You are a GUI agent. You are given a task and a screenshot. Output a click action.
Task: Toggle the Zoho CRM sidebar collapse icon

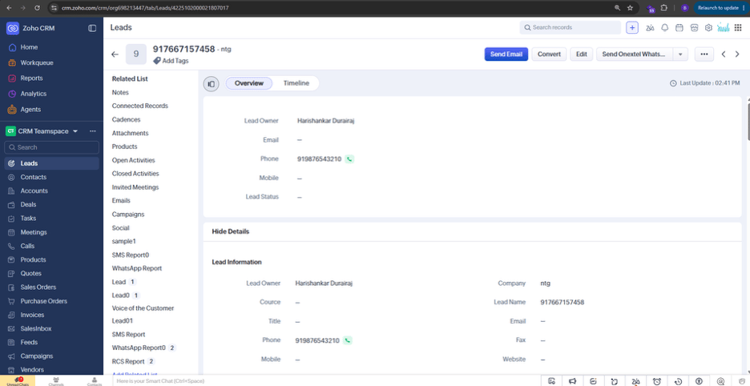[x=92, y=28]
